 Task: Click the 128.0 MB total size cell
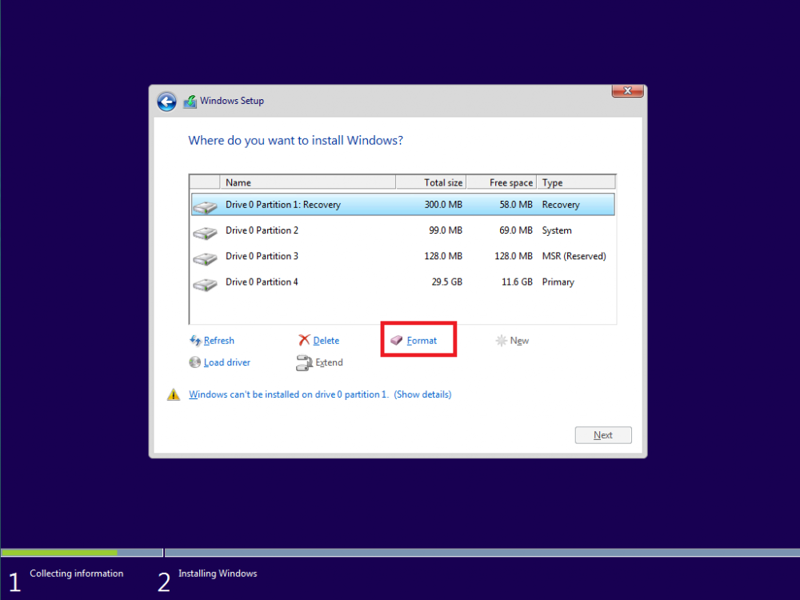point(443,256)
